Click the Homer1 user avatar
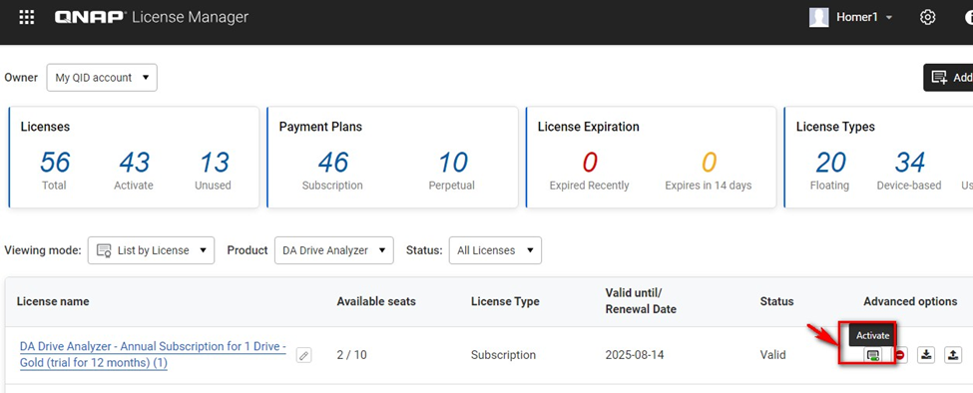 819,17
